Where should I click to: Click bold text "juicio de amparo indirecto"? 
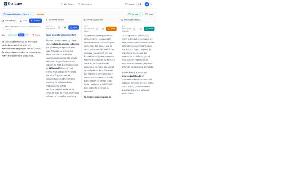[x=66, y=44]
